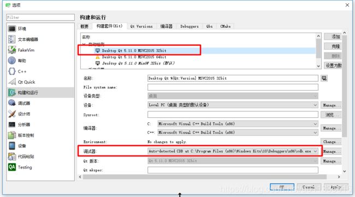Click Manage button next to 调试器 debugger

[332, 152]
